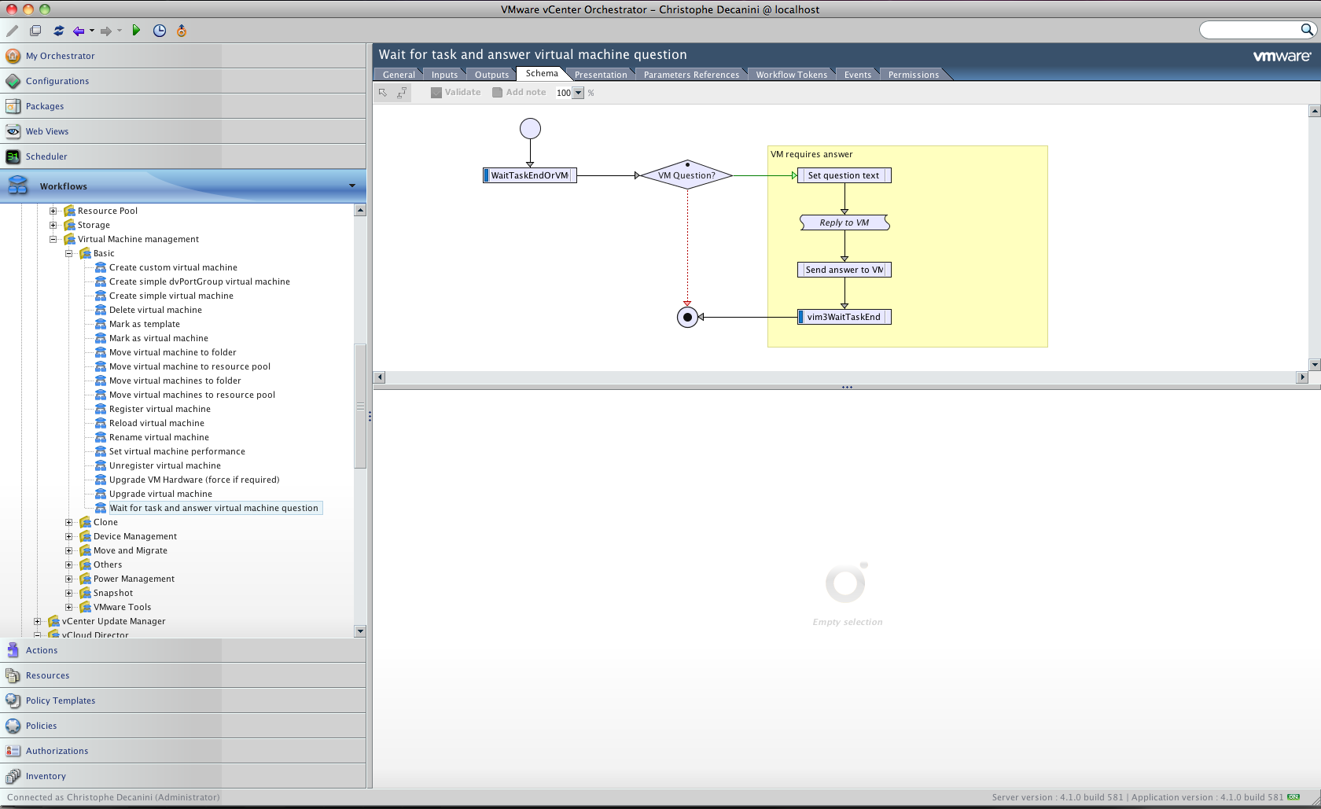This screenshot has width=1321, height=809.
Task: Collapse the Virtual Machine management folder
Action: pyautogui.click(x=53, y=239)
